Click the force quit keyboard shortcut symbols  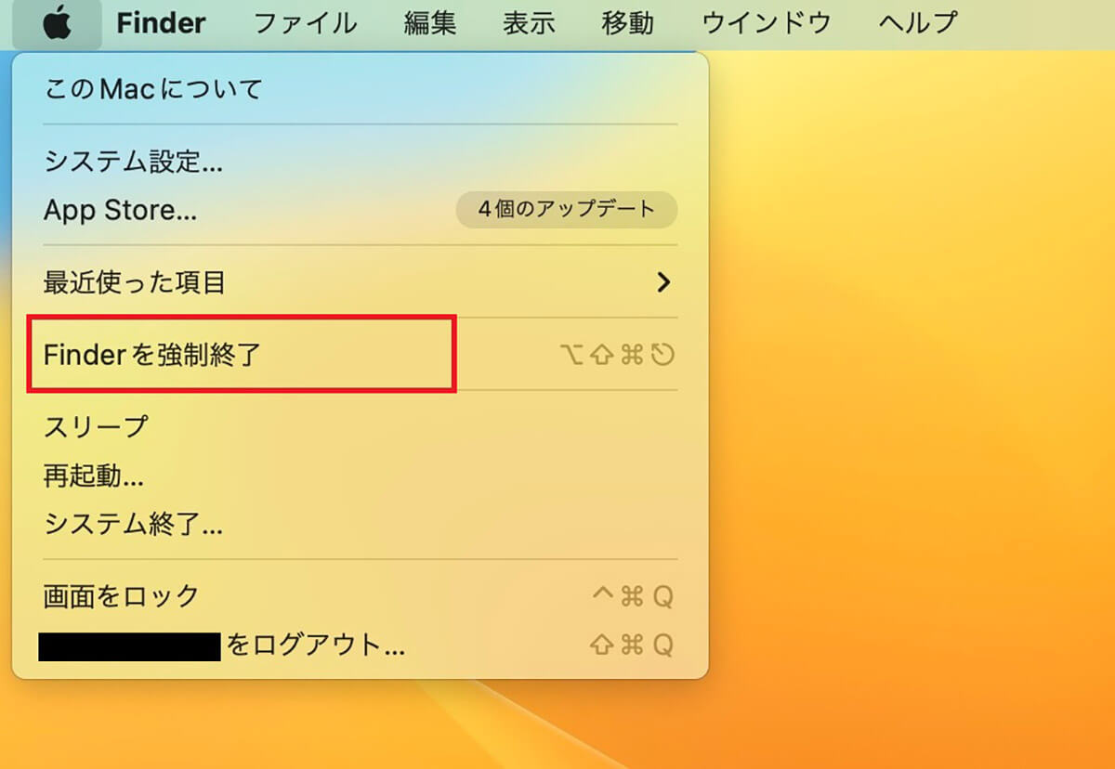click(x=618, y=355)
